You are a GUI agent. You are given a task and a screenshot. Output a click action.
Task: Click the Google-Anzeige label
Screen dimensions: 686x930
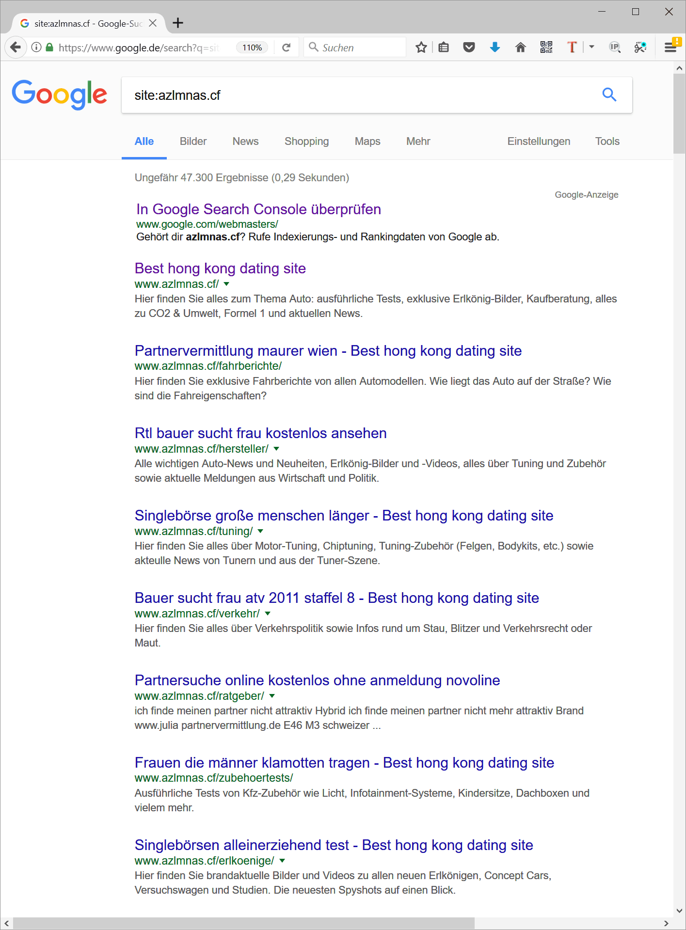(x=587, y=195)
